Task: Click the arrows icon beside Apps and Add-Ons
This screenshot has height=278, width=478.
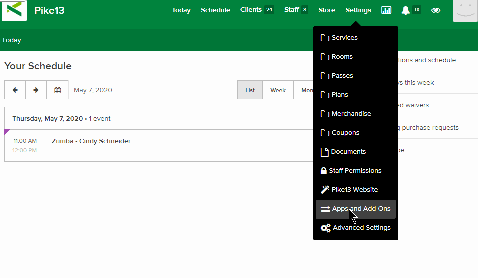Action: coord(325,209)
